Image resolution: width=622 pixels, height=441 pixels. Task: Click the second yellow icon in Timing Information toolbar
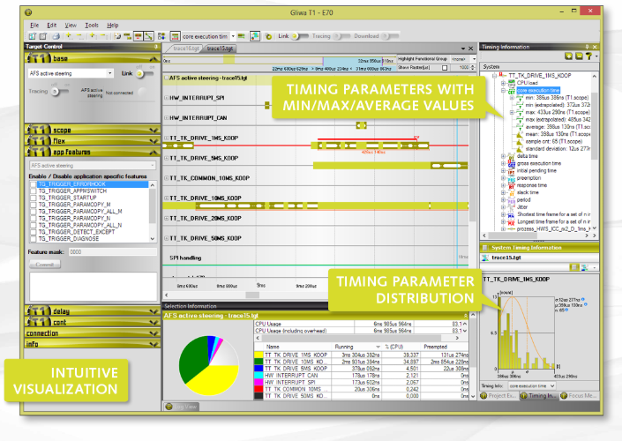tap(579, 56)
